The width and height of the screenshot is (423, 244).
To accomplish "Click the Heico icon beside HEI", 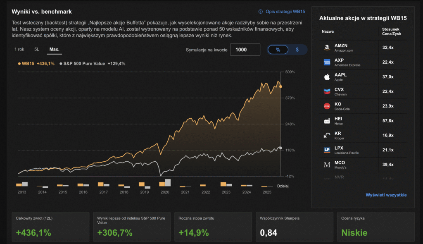I will 326,120.
